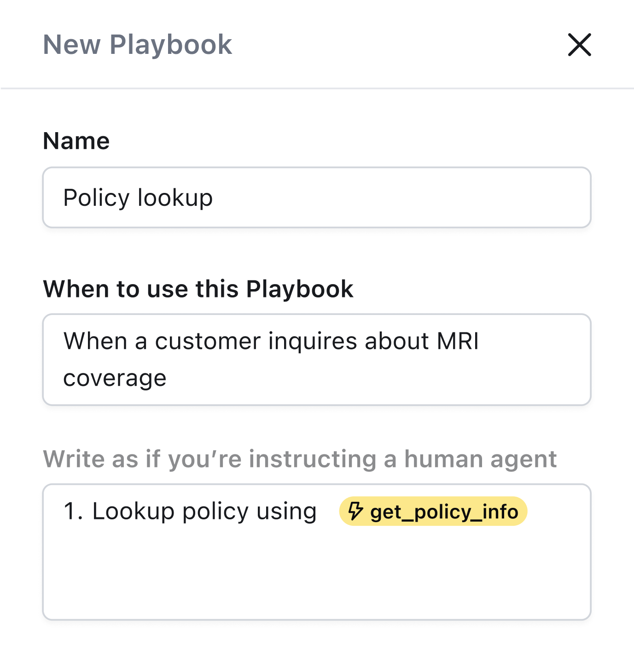Click the lightning bolt icon in the chip
Screen dimensions: 634x663
coord(355,511)
